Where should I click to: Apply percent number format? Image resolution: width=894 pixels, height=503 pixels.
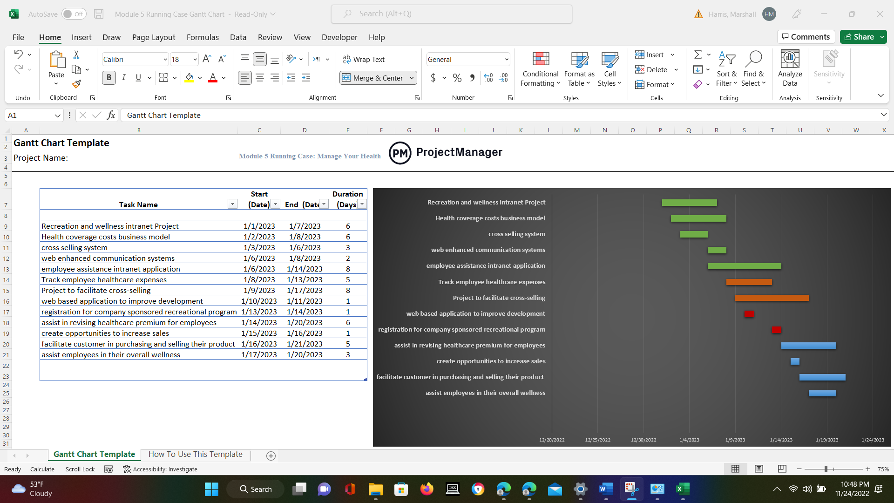[x=457, y=78]
